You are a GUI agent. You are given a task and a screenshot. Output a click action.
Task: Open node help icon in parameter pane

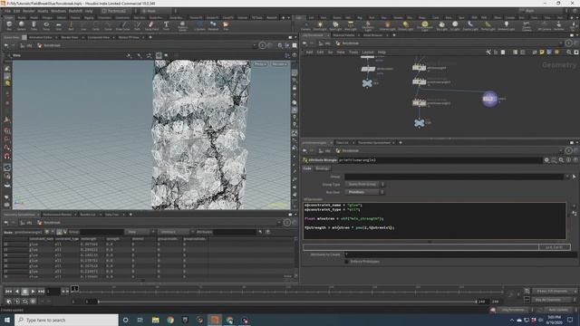[575, 160]
